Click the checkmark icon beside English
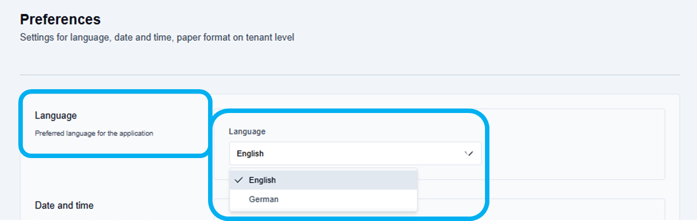 pyautogui.click(x=239, y=180)
